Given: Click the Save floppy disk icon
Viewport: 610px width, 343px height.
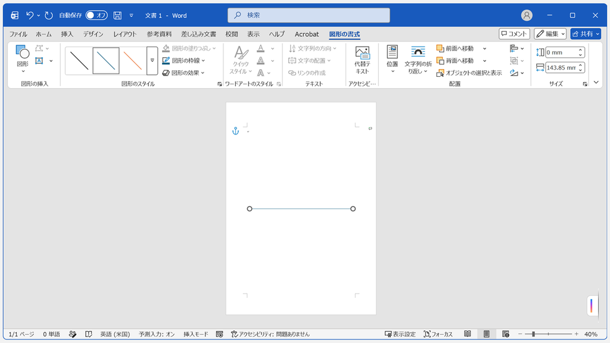Looking at the screenshot, I should point(117,15).
